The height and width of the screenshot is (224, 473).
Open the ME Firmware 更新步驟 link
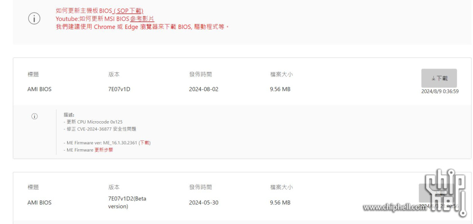click(104, 150)
